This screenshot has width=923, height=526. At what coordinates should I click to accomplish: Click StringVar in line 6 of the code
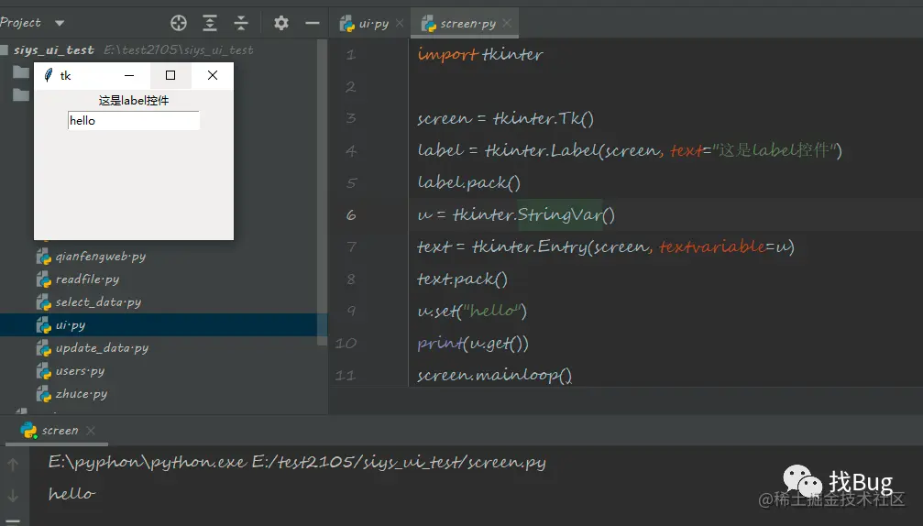560,214
